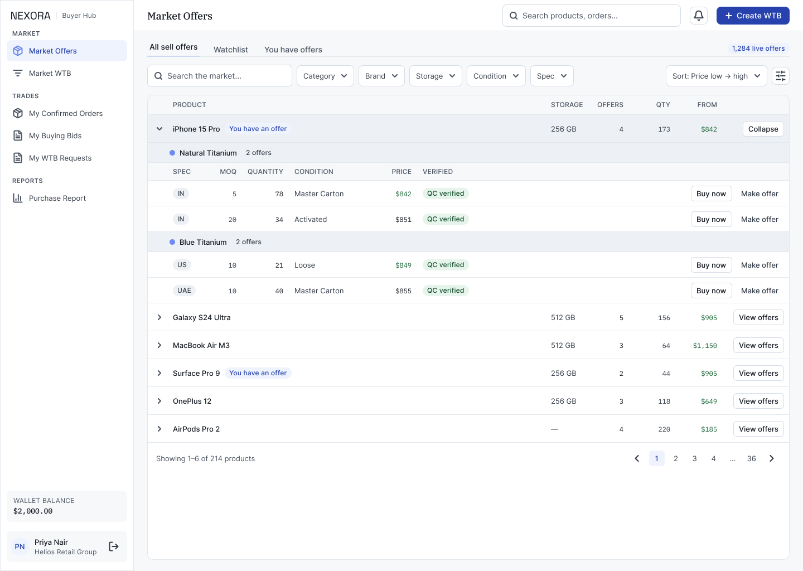The width and height of the screenshot is (803, 571).
Task: View offers for MacBook Air M3
Action: tap(758, 345)
